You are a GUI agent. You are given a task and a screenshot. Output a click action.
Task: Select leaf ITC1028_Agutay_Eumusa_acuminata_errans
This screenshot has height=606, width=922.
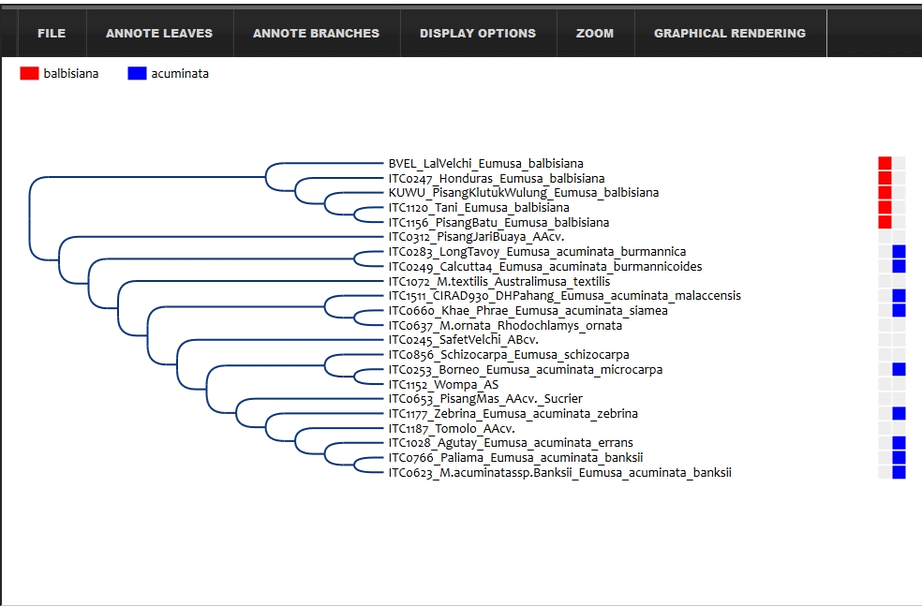511,443
